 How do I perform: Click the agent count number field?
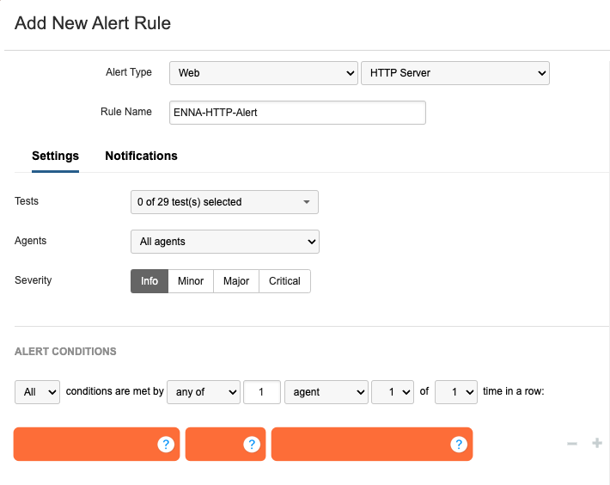[262, 392]
